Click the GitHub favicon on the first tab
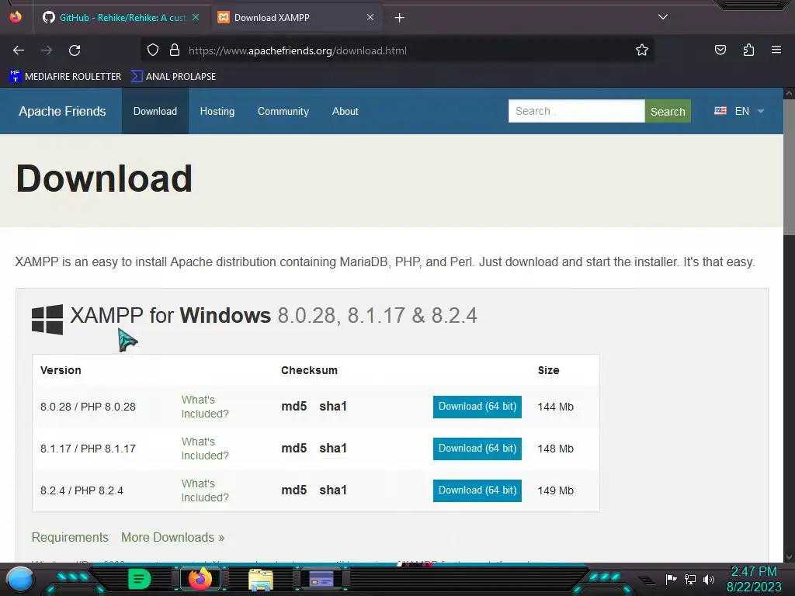This screenshot has height=596, width=795. 49,17
